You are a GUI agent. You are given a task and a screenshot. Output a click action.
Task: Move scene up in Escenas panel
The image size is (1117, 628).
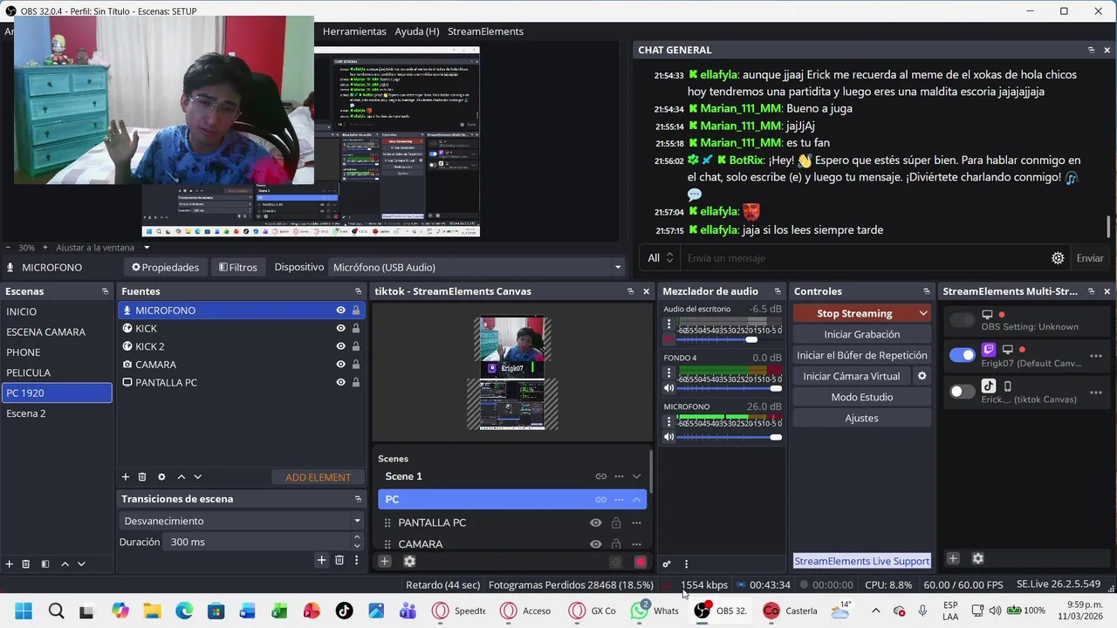coord(65,564)
